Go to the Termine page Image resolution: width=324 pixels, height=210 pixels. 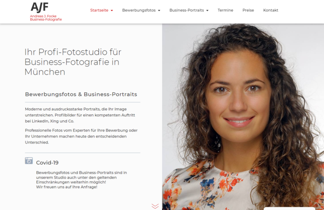(226, 10)
